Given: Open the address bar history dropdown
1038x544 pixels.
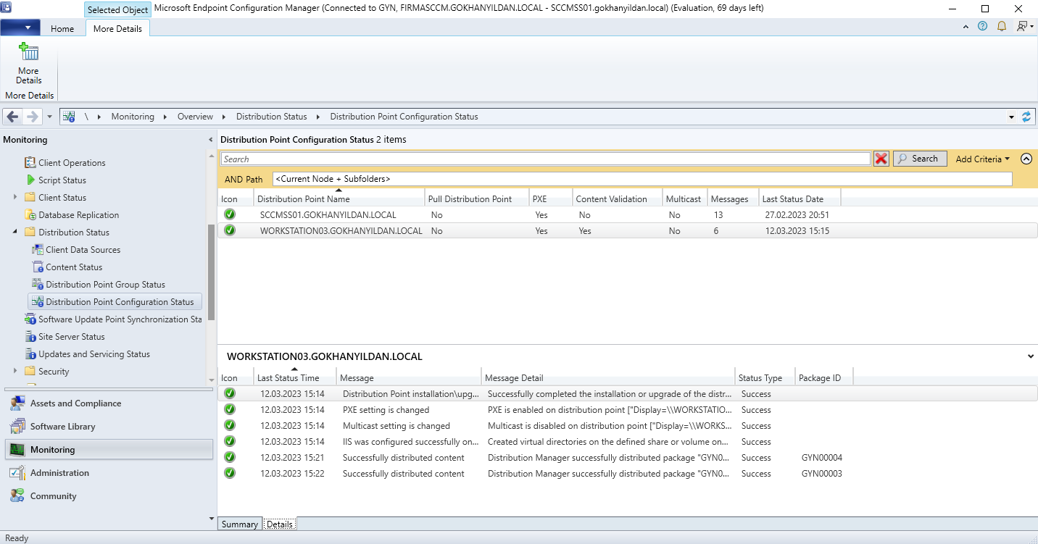Looking at the screenshot, I should tap(1012, 117).
